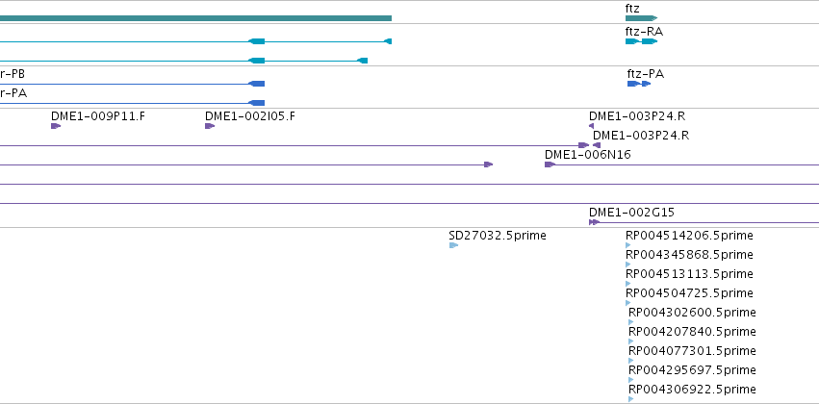Click the r-PB protein label
Image resolution: width=819 pixels, height=404 pixels.
click(x=13, y=74)
